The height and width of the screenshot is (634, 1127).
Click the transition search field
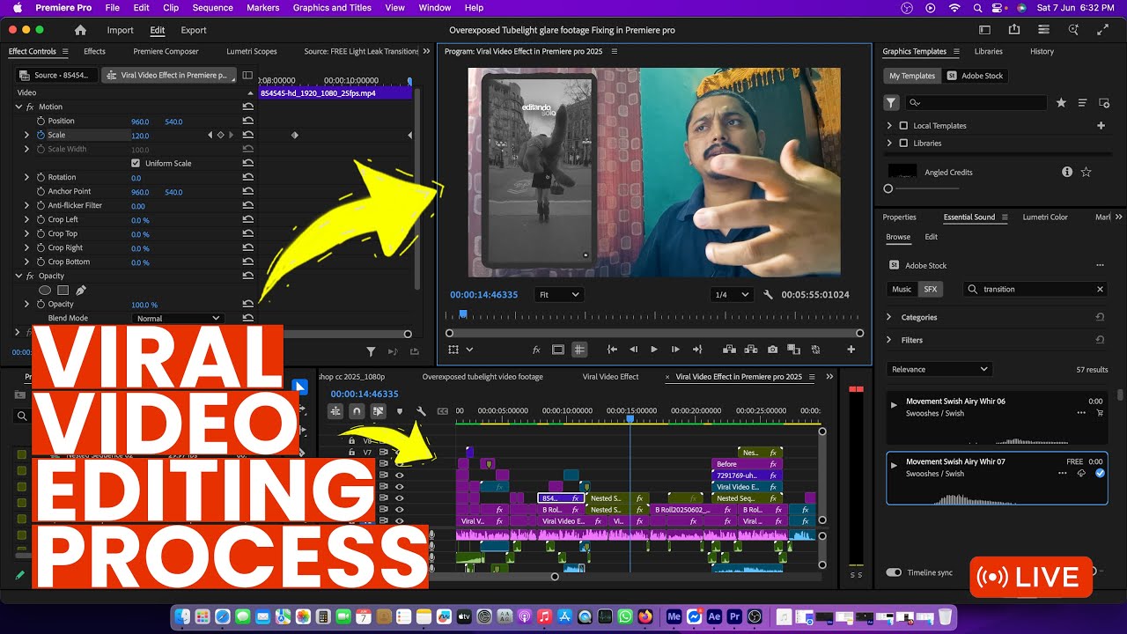(1035, 289)
